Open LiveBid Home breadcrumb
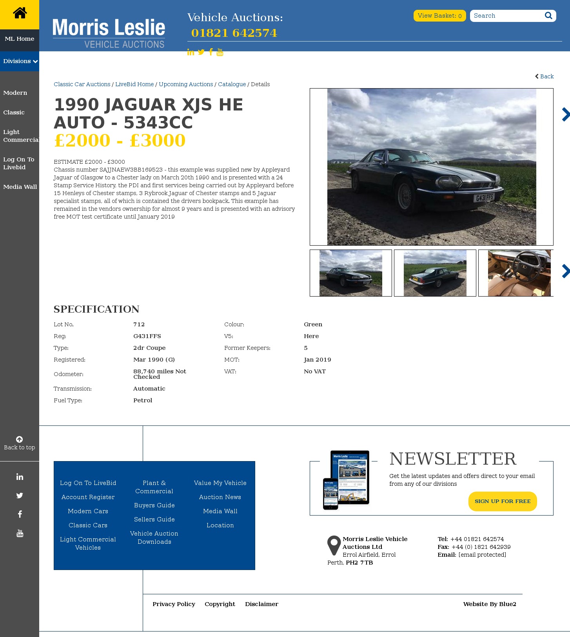 pos(134,84)
